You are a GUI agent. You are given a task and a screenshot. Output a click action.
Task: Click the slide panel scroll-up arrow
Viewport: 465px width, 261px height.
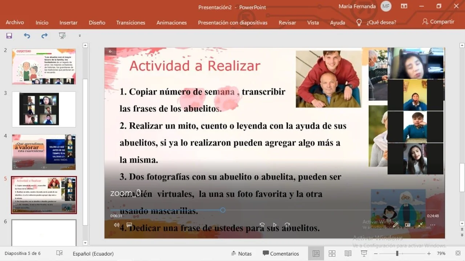point(85,45)
